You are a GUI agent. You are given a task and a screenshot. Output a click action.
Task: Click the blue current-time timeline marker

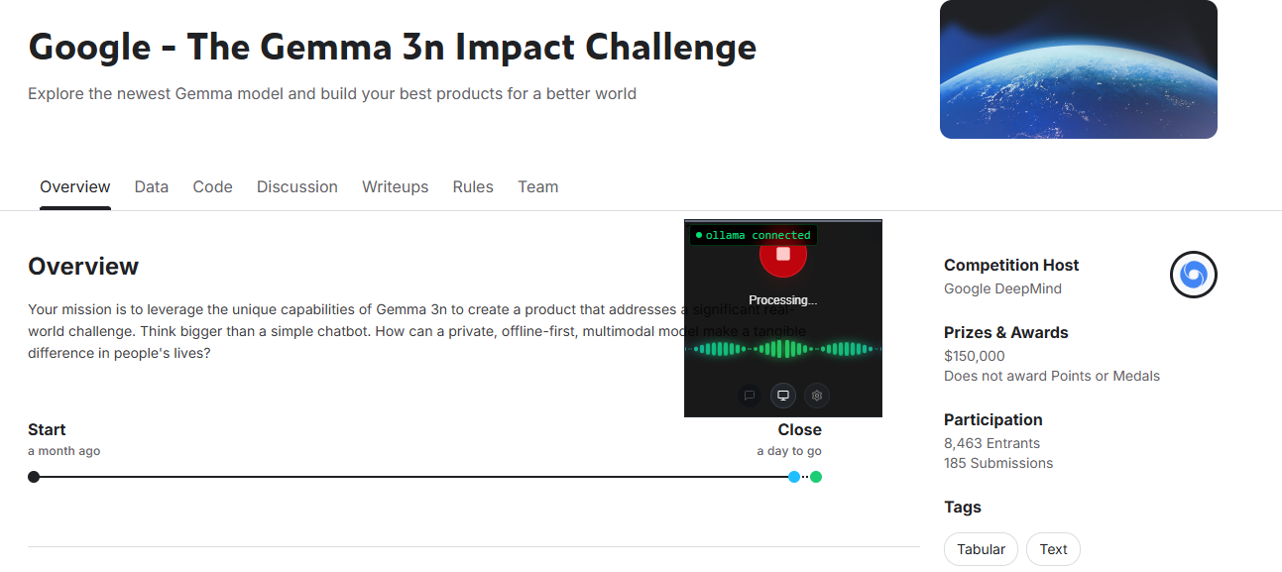click(x=794, y=477)
